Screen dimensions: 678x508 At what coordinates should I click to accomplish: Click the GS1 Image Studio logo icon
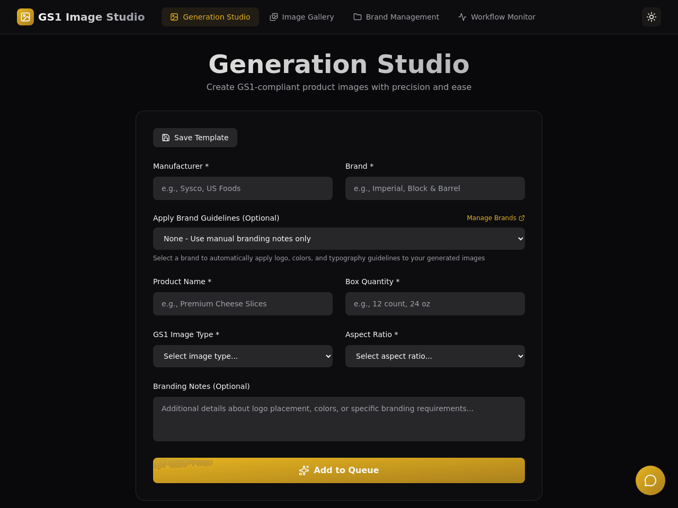click(x=25, y=17)
